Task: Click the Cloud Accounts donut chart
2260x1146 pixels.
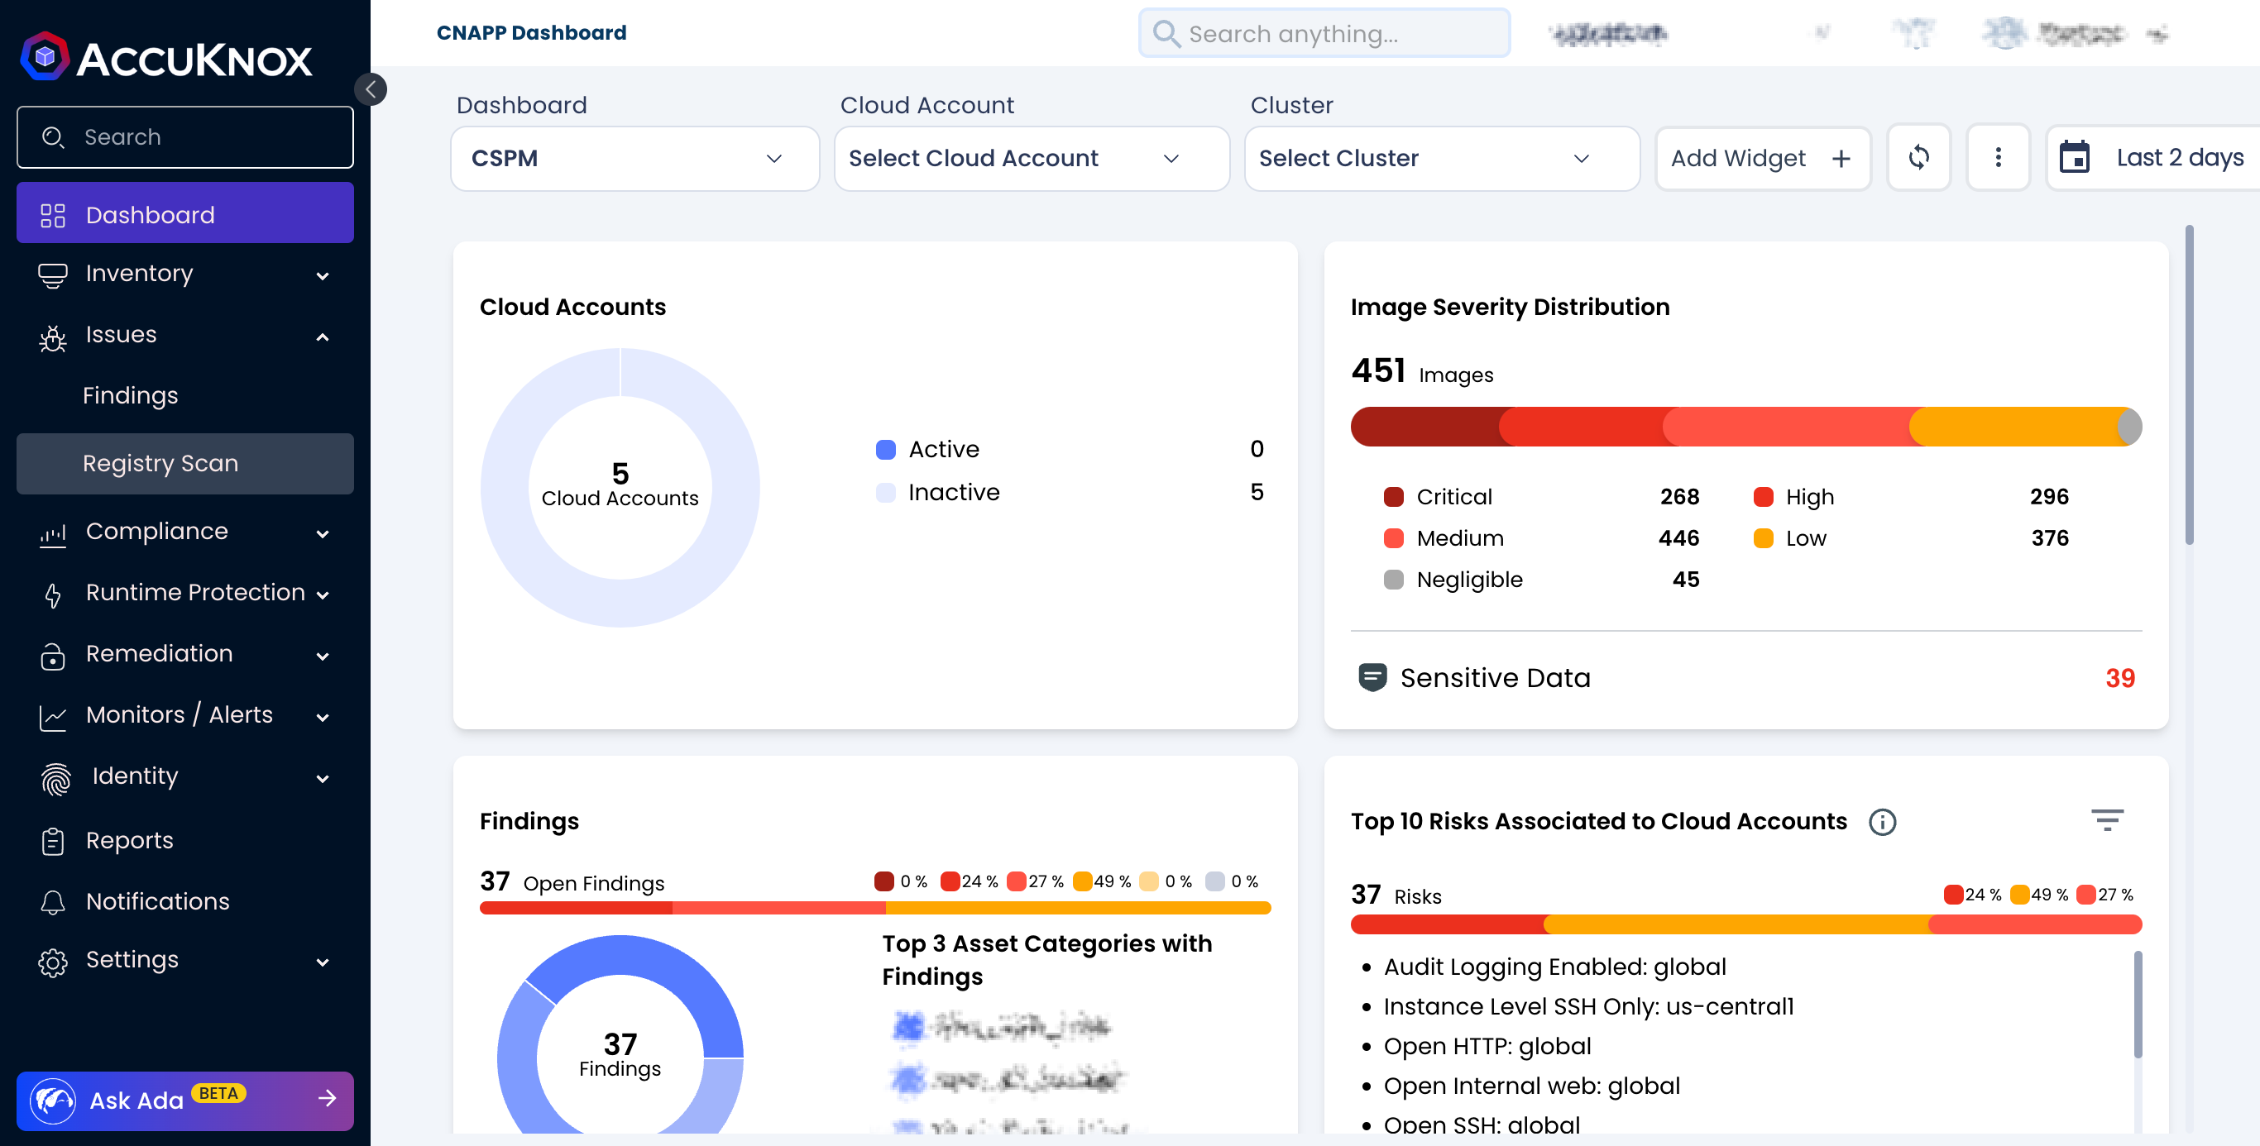Action: pyautogui.click(x=620, y=488)
